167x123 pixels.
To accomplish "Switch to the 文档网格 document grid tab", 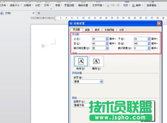I will click(109, 30).
